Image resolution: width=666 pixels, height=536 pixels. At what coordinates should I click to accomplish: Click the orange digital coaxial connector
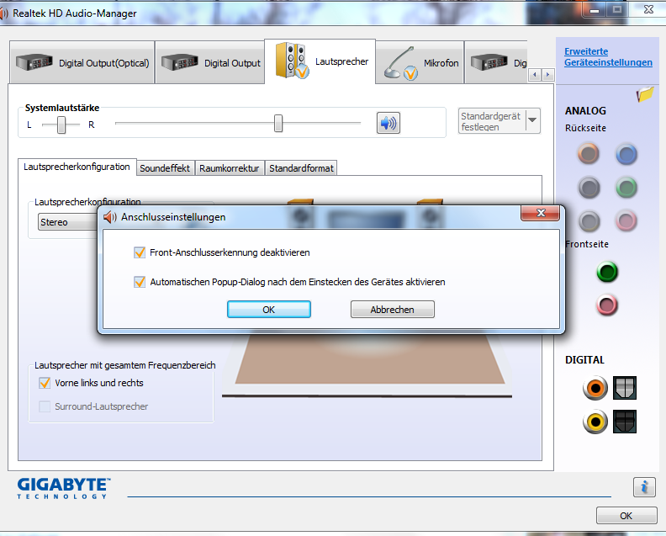tap(595, 388)
